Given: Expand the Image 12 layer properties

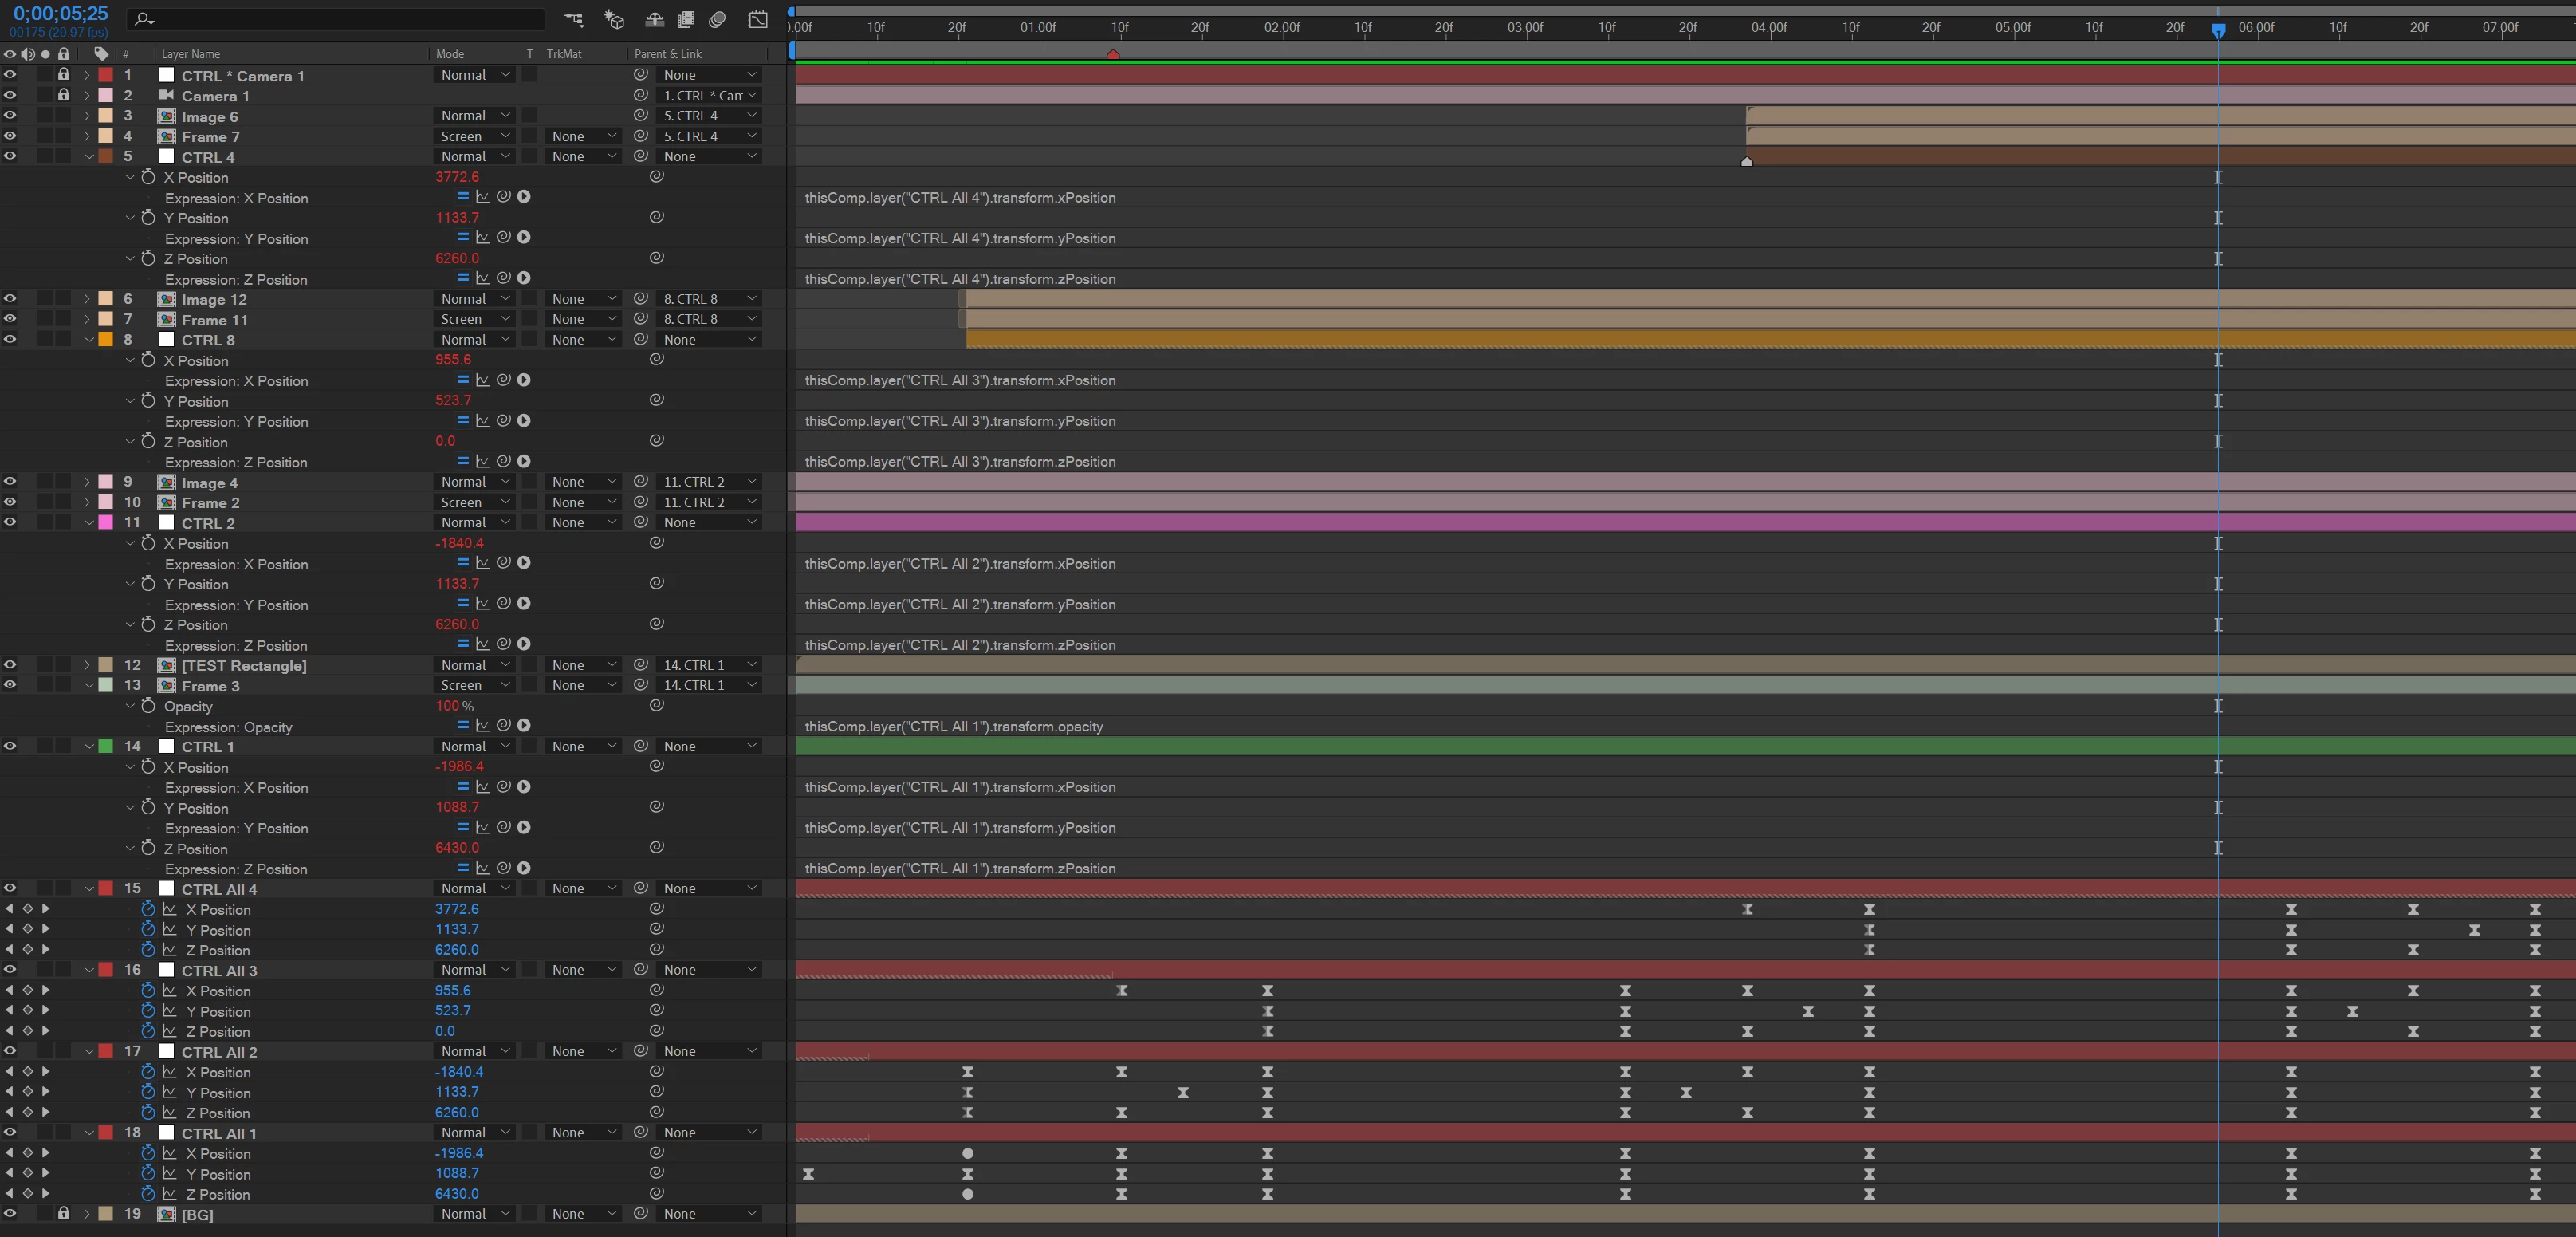Looking at the screenshot, I should [87, 299].
